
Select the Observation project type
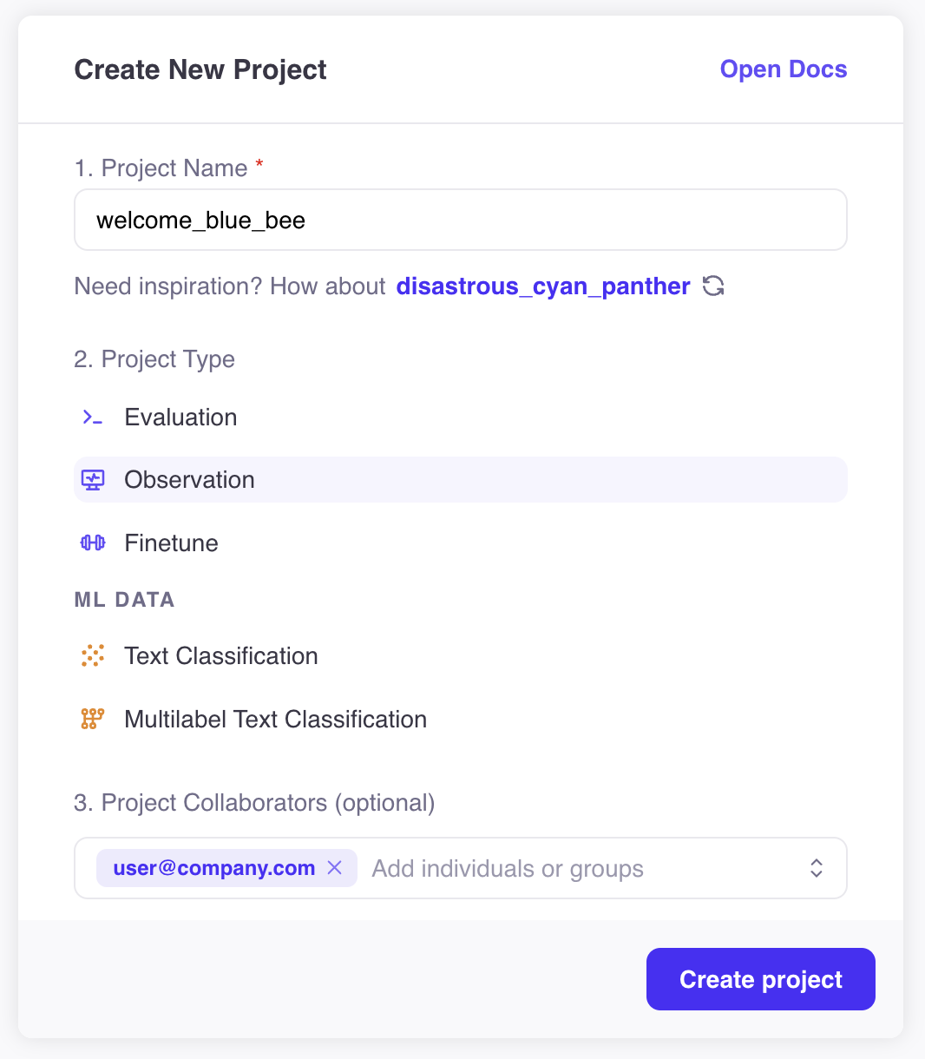pos(461,480)
